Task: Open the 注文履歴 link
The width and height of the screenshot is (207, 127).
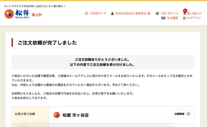Action: coord(172,18)
